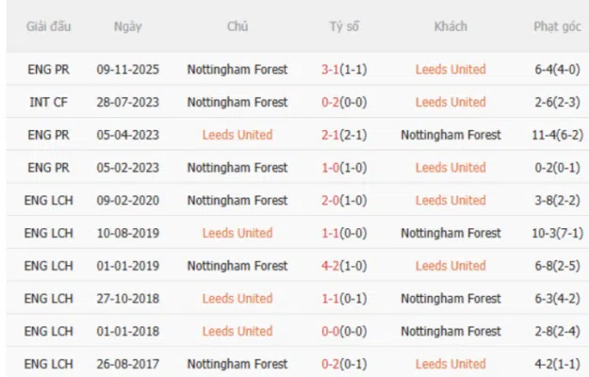Click home team Leeds United on 05-04-2023
The image size is (589, 377).
tap(237, 135)
